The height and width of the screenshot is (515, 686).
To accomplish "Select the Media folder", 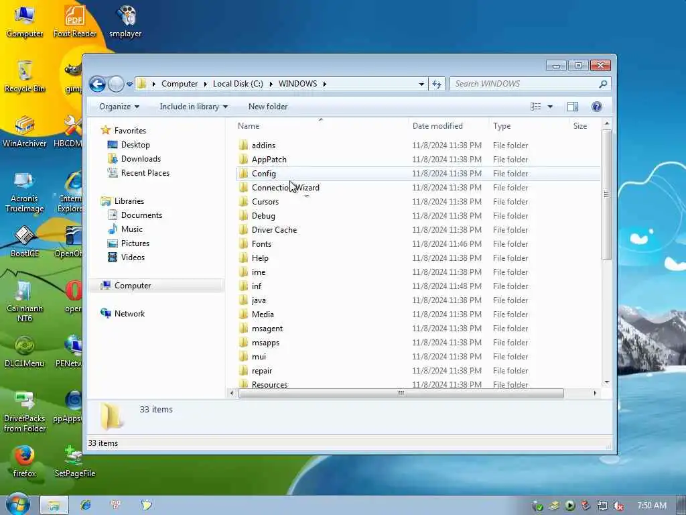I will (263, 314).
